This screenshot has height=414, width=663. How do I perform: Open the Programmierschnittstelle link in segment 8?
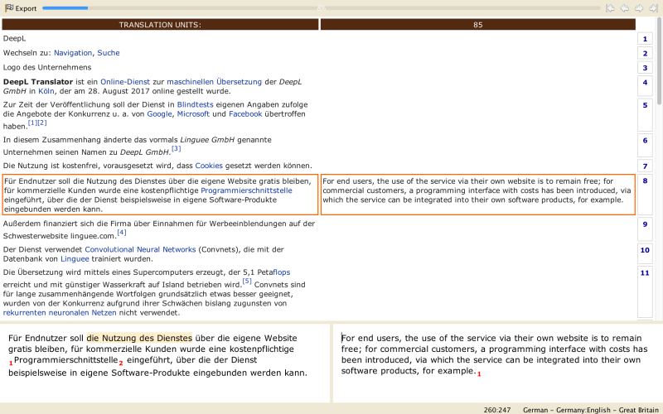pyautogui.click(x=246, y=190)
